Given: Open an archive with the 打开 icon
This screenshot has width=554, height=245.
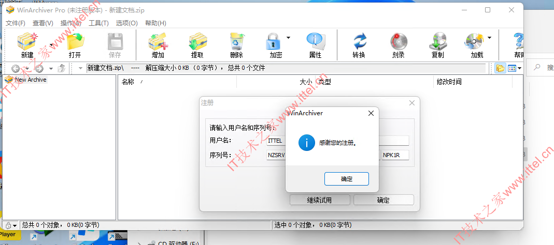Looking at the screenshot, I should pos(75,41).
